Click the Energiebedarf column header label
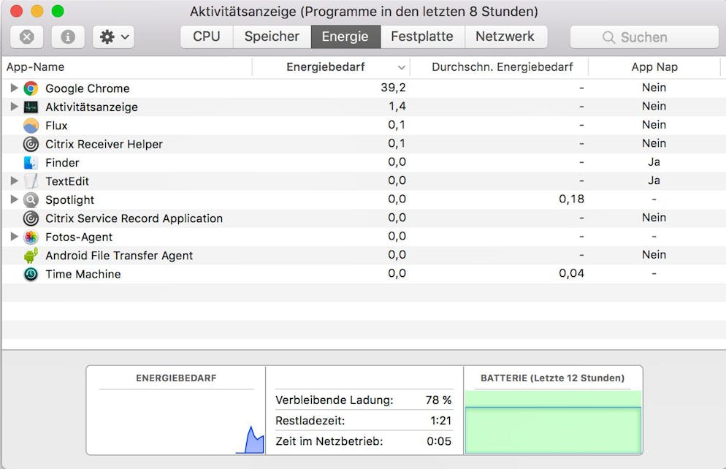The width and height of the screenshot is (726, 469). tap(326, 67)
